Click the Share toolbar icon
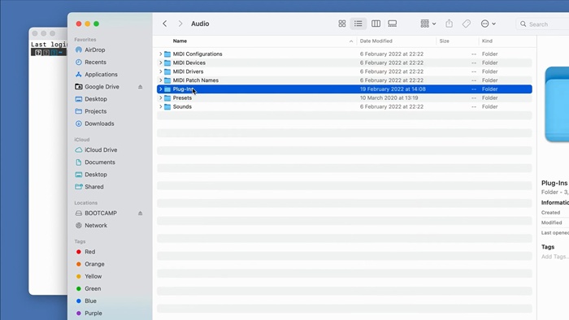569x320 pixels. [449, 24]
